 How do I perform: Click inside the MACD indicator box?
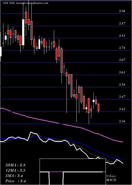point(73,172)
